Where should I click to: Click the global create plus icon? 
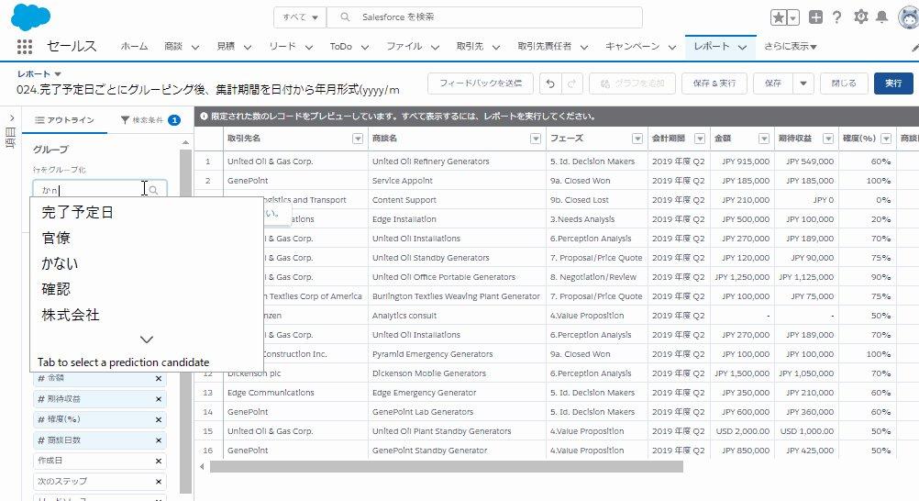pos(815,17)
